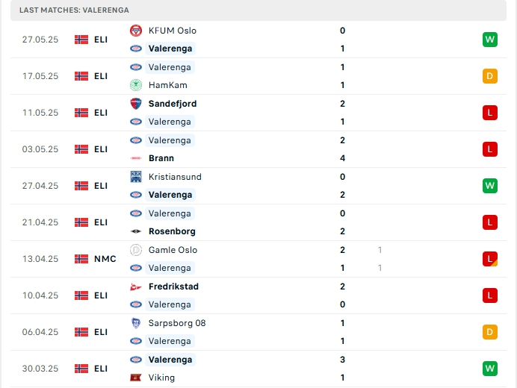Viewport: 517px width, 388px height.
Task: Click the red L badge for the Gamle Oslo match
Action: (490, 259)
